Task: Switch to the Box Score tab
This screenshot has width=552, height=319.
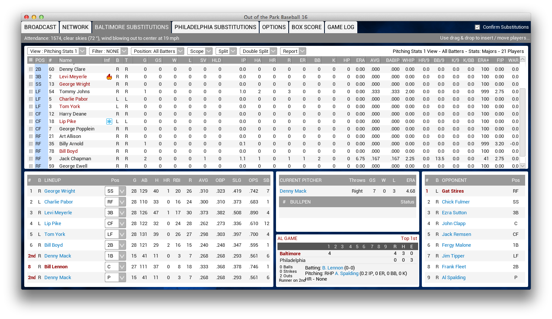Action: click(306, 27)
